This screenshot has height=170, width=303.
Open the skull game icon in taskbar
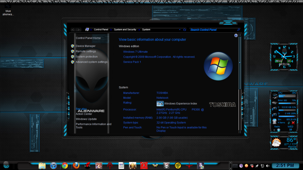(166, 166)
